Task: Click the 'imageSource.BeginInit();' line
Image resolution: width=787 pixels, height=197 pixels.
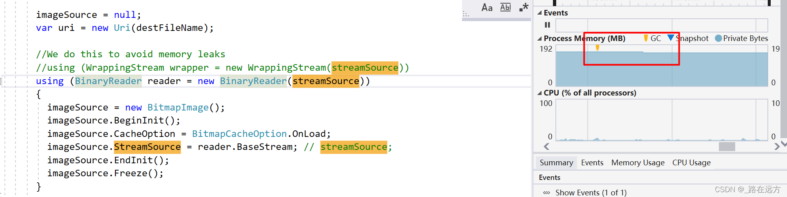Action: click(x=114, y=121)
